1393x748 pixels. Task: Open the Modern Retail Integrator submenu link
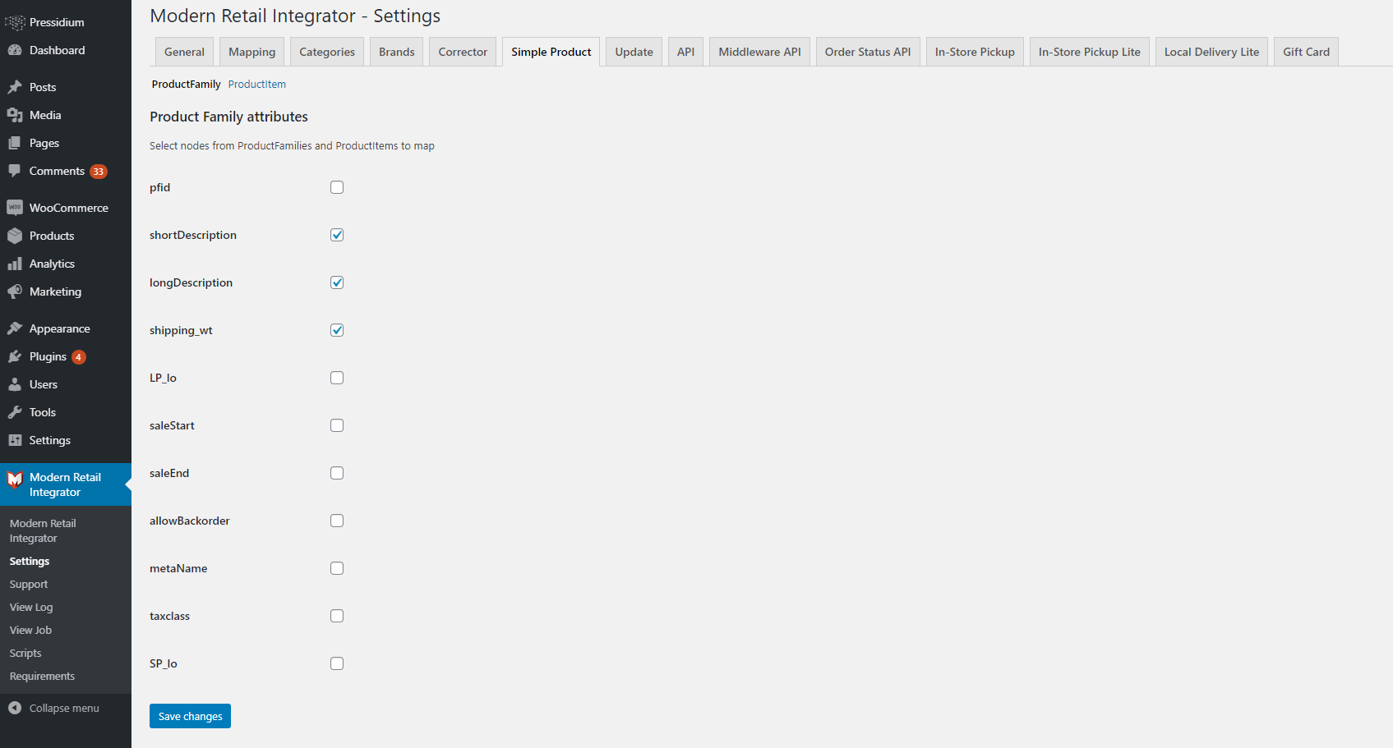click(x=43, y=531)
